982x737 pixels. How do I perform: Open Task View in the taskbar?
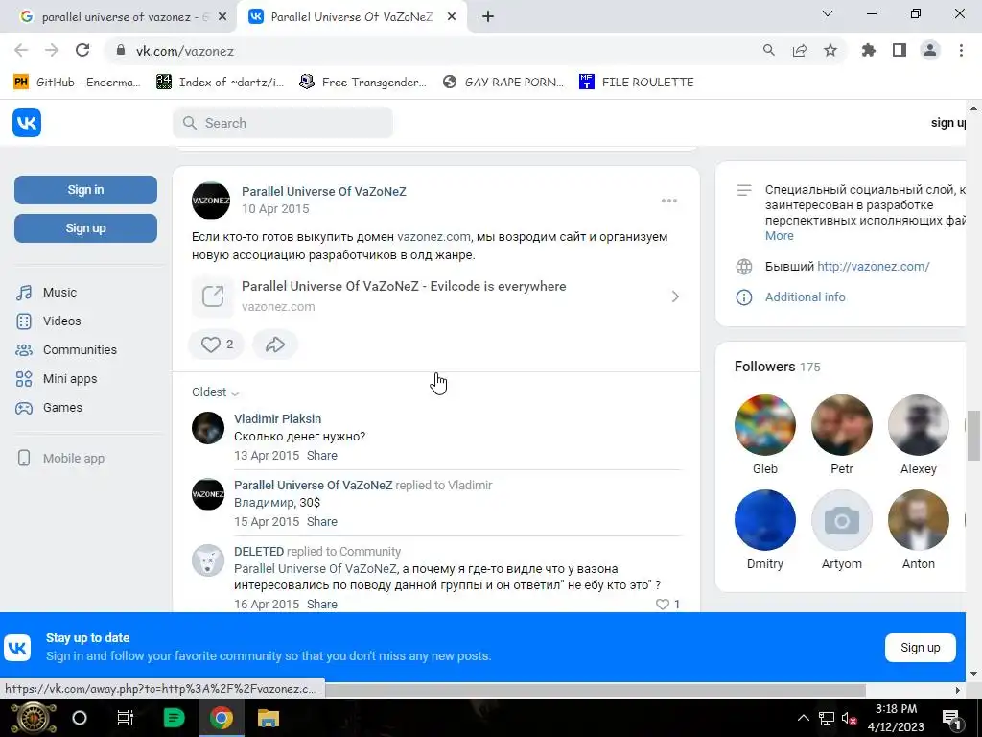[126, 718]
